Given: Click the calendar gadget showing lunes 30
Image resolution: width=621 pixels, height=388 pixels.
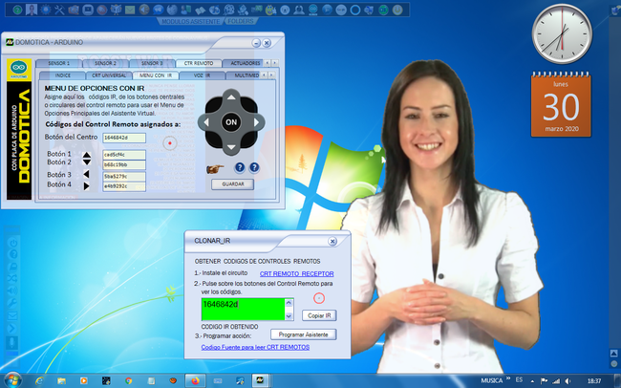Looking at the screenshot, I should point(561,104).
